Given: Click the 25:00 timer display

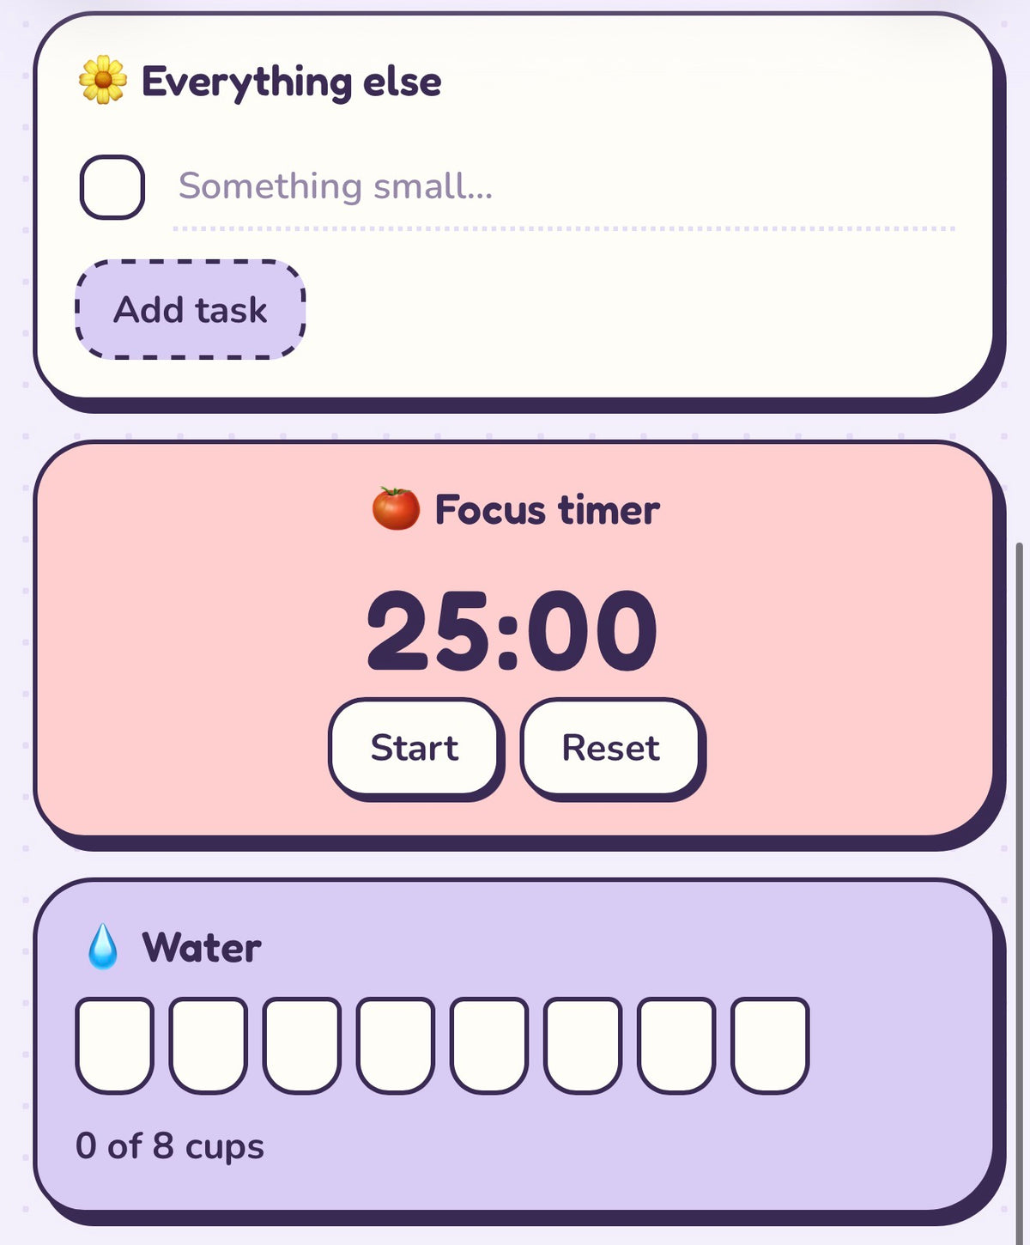Looking at the screenshot, I should 512,631.
